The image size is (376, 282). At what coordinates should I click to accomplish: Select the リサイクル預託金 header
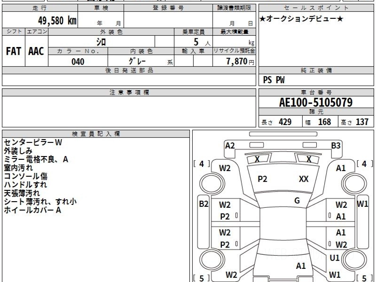[x=234, y=51]
